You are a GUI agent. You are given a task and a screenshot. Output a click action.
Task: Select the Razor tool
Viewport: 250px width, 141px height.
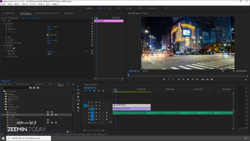coord(78,97)
